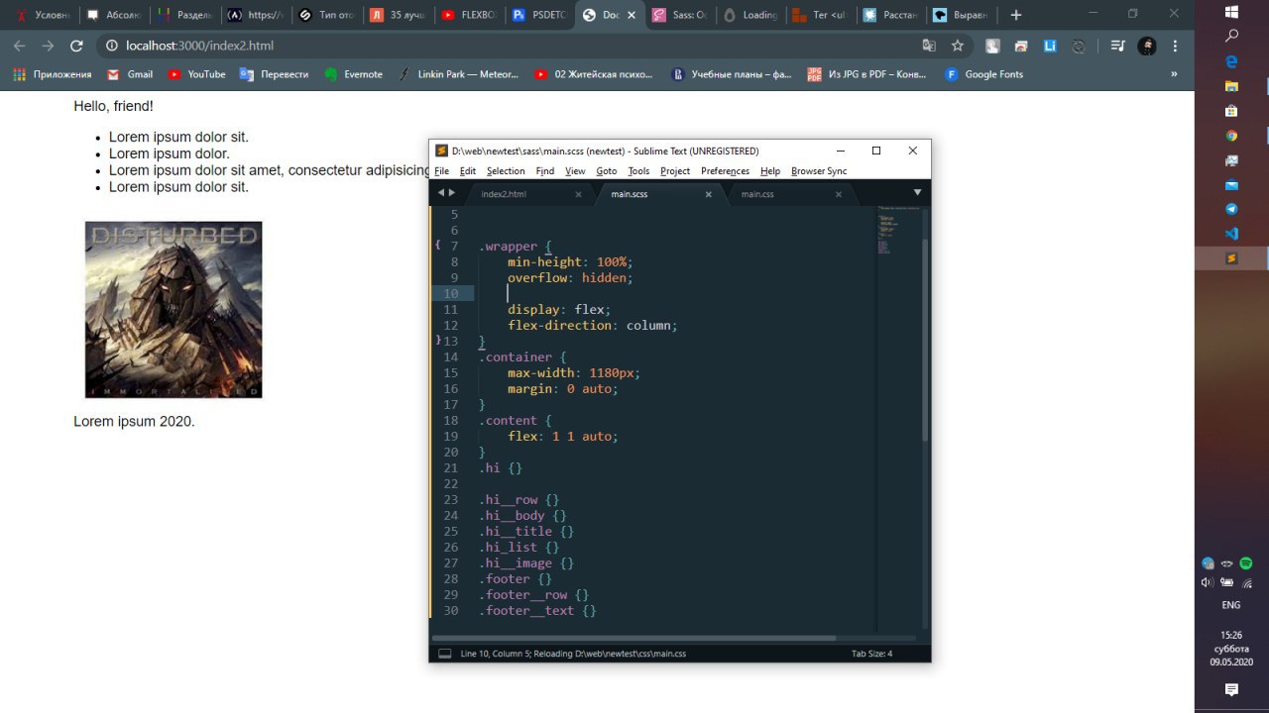1269x713 pixels.
Task: Click the Spotify tray icon
Action: (x=1246, y=563)
